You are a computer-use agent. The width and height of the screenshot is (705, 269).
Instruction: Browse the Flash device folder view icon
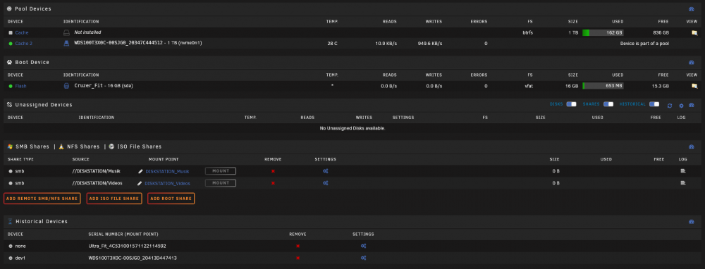tap(694, 86)
